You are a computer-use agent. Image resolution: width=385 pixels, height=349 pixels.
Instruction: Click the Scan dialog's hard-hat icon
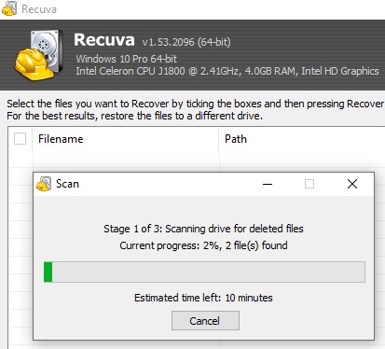(x=44, y=184)
